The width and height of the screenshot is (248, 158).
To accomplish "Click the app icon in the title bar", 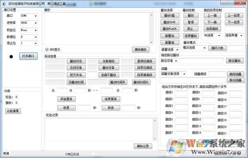I will (5, 4).
